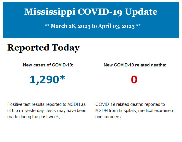Click "during the past week" in cases note

[x=41, y=117]
